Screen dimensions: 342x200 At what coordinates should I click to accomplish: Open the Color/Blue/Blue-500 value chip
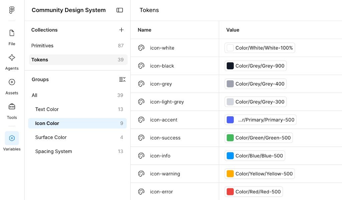click(255, 156)
